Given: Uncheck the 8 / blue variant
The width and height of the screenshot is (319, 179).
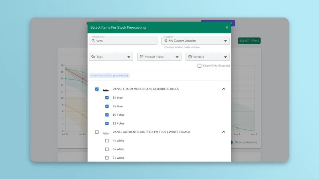Looking at the screenshot, I should tap(107, 97).
